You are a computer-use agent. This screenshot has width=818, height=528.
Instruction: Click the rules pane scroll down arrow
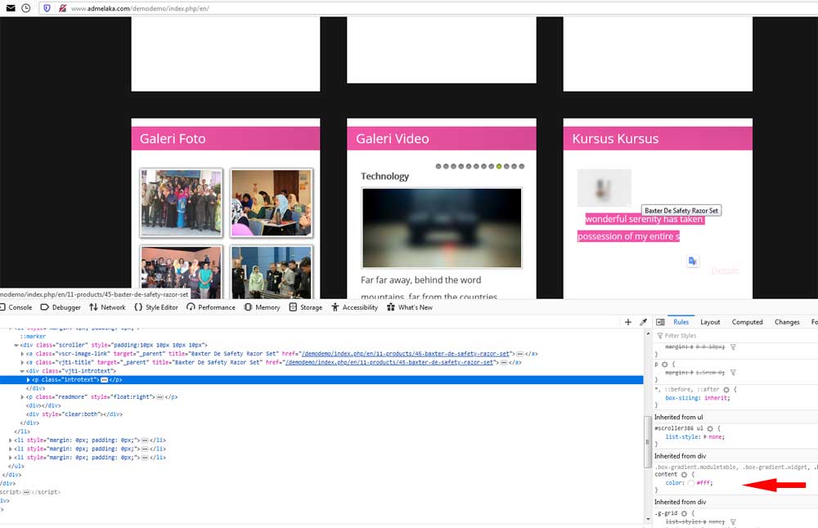coord(648,519)
